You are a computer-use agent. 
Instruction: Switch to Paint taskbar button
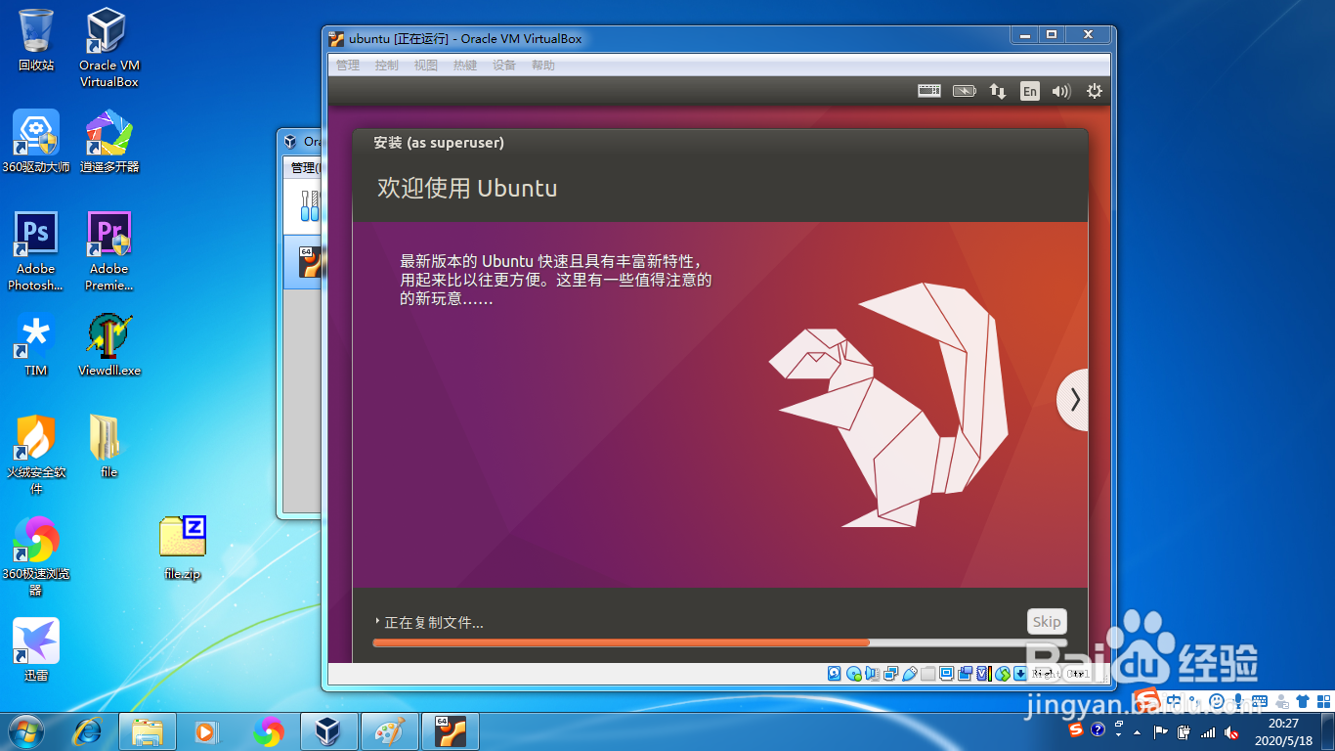[389, 730]
